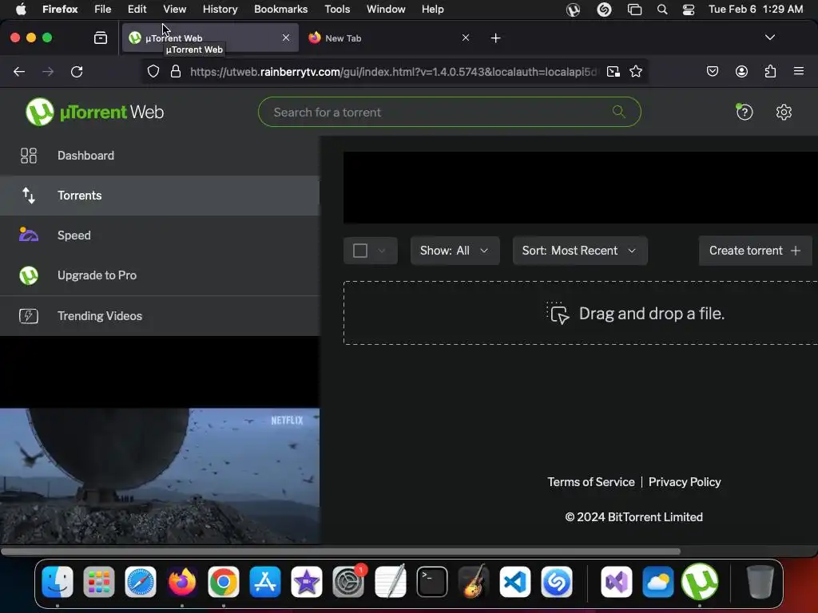818x613 pixels.
Task: Open the Show: All filter dropdown
Action: (x=455, y=251)
